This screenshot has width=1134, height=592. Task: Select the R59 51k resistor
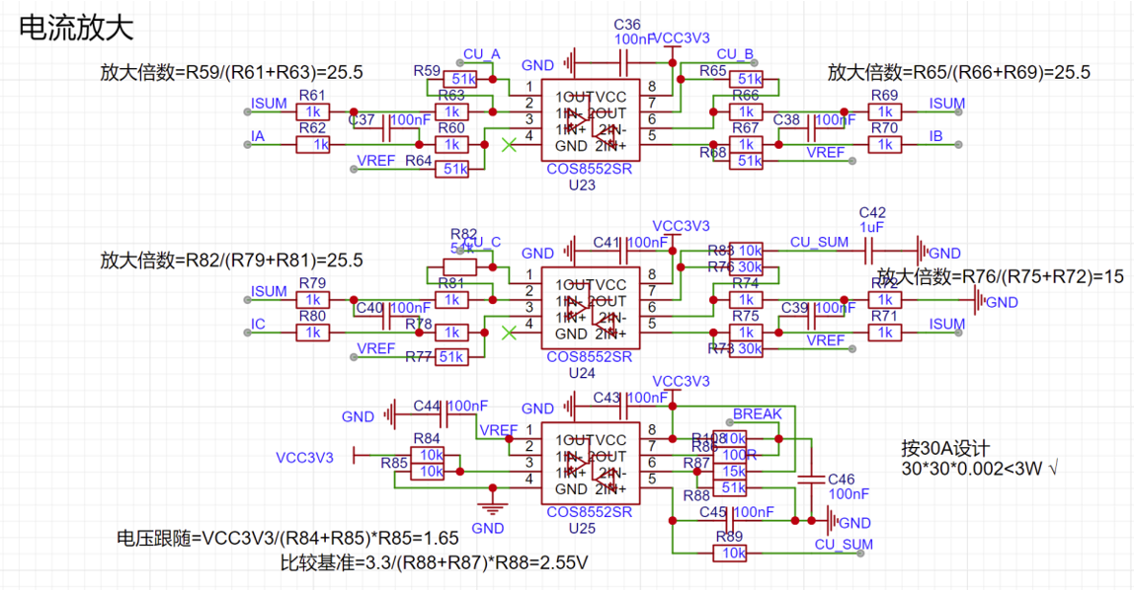pos(459,79)
